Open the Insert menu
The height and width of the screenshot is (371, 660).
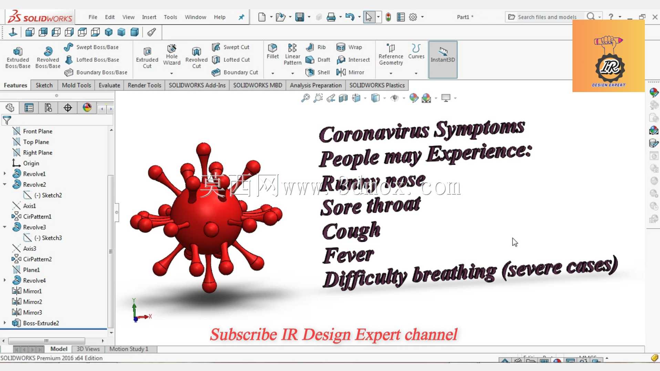149,17
